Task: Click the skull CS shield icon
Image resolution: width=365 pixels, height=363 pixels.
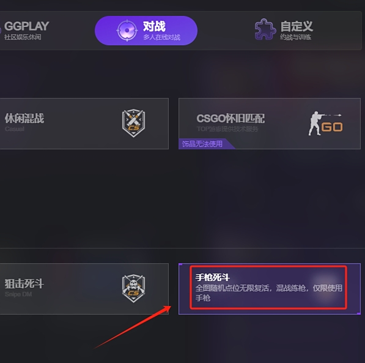Action: coord(133,288)
